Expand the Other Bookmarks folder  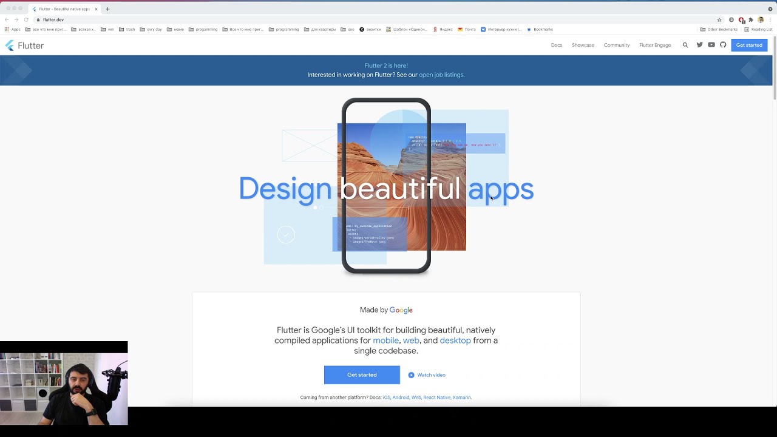tap(719, 29)
